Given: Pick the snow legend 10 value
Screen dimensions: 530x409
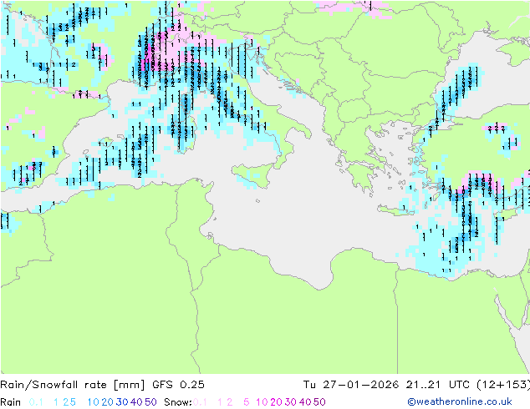Looking at the screenshot, I should click(262, 402).
